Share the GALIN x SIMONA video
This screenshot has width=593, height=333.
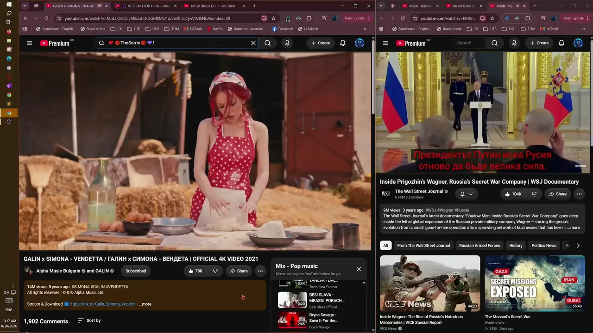[x=239, y=271]
